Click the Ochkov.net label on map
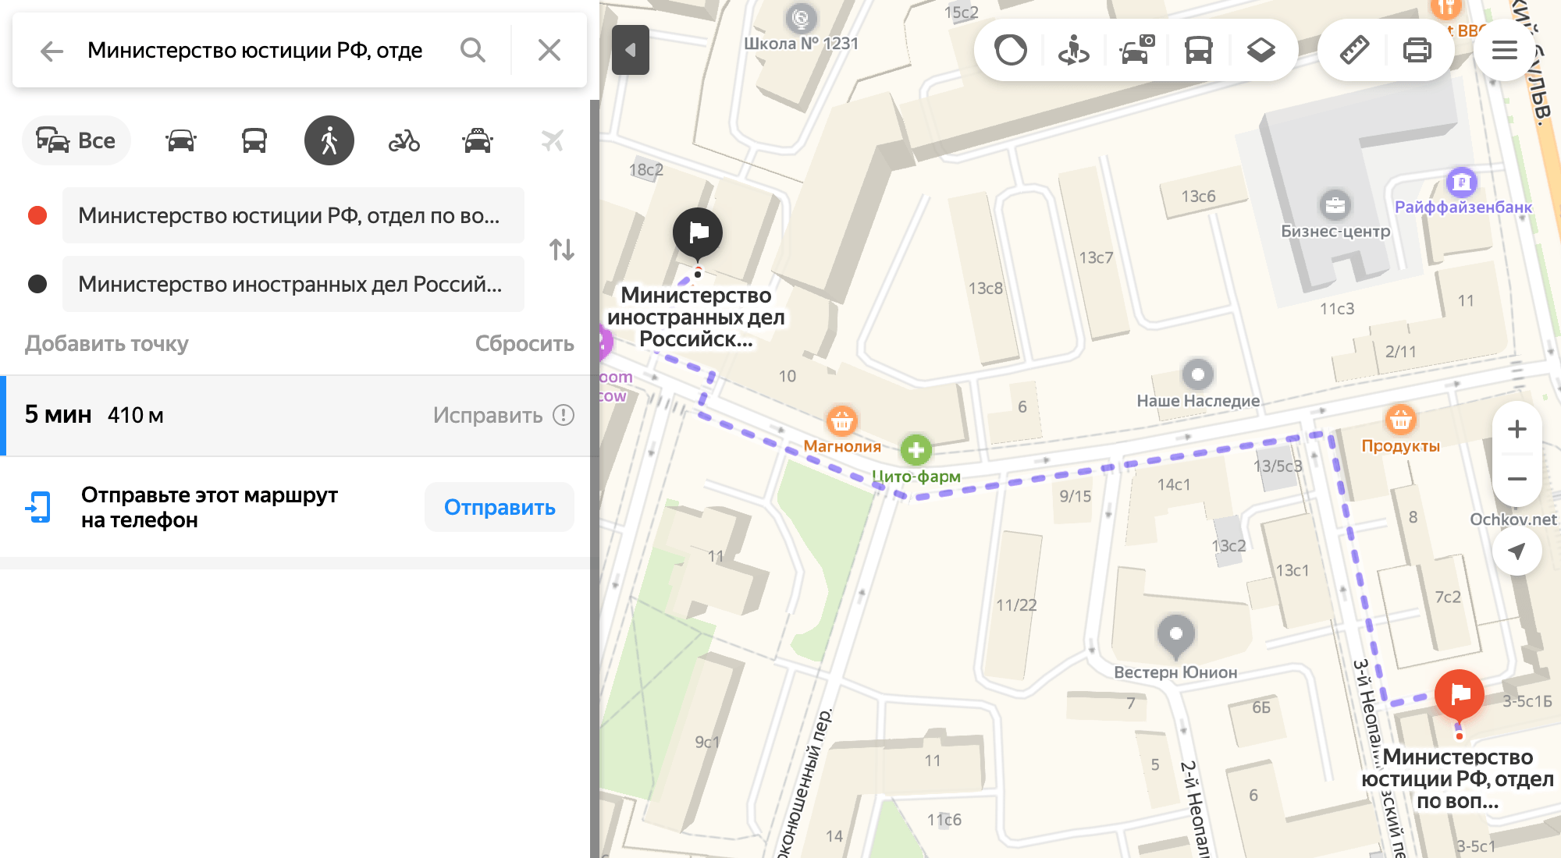This screenshot has width=1561, height=858. (1513, 519)
